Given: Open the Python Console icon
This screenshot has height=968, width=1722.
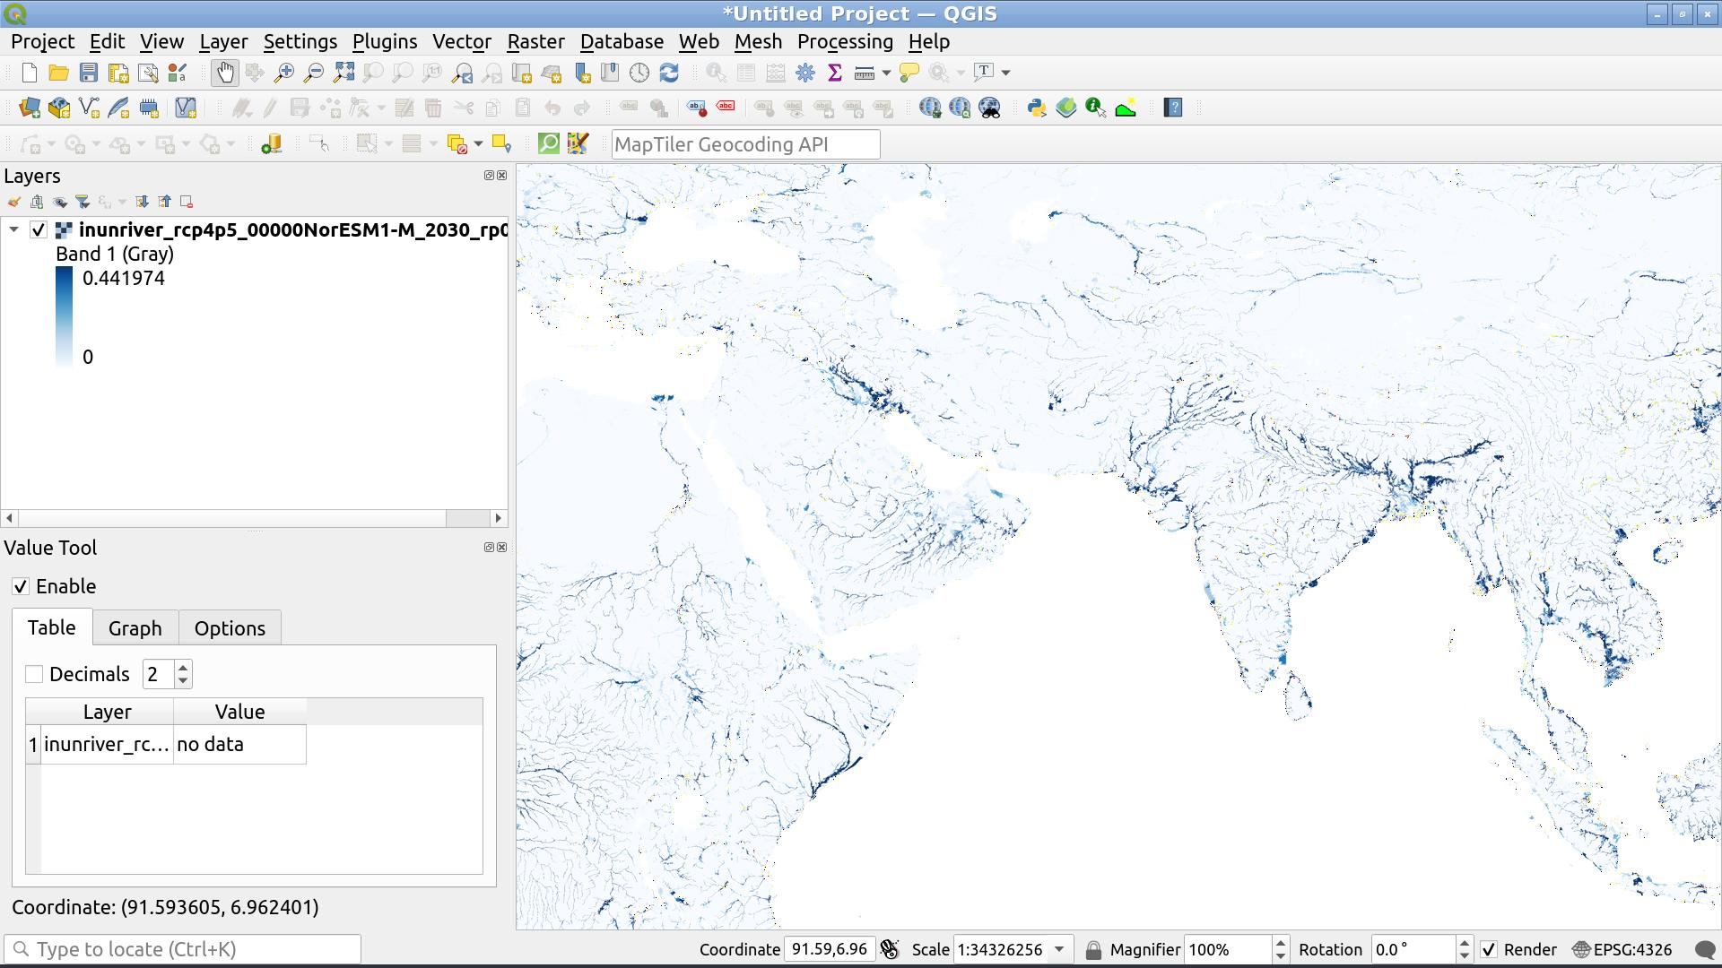Looking at the screenshot, I should [1037, 108].
